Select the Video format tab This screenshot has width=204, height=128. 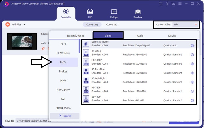coord(108,36)
